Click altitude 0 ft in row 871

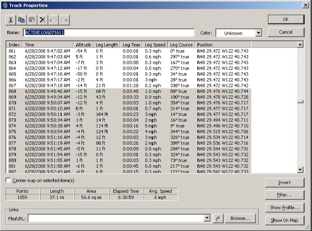[x=79, y=108]
